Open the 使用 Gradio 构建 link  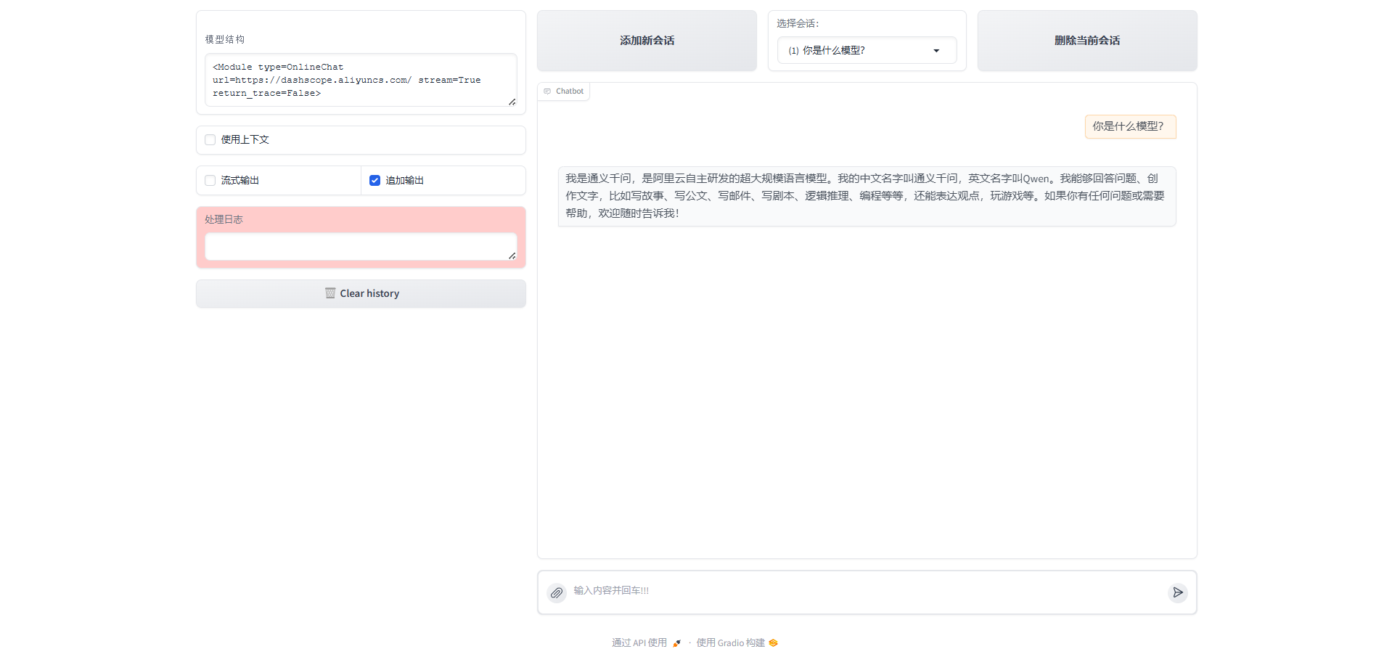point(737,643)
